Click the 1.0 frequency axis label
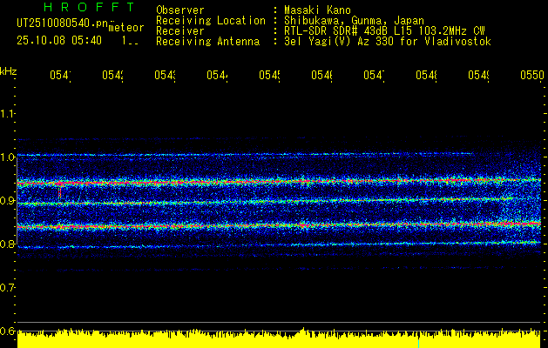548x348 pixels. coord(8,157)
